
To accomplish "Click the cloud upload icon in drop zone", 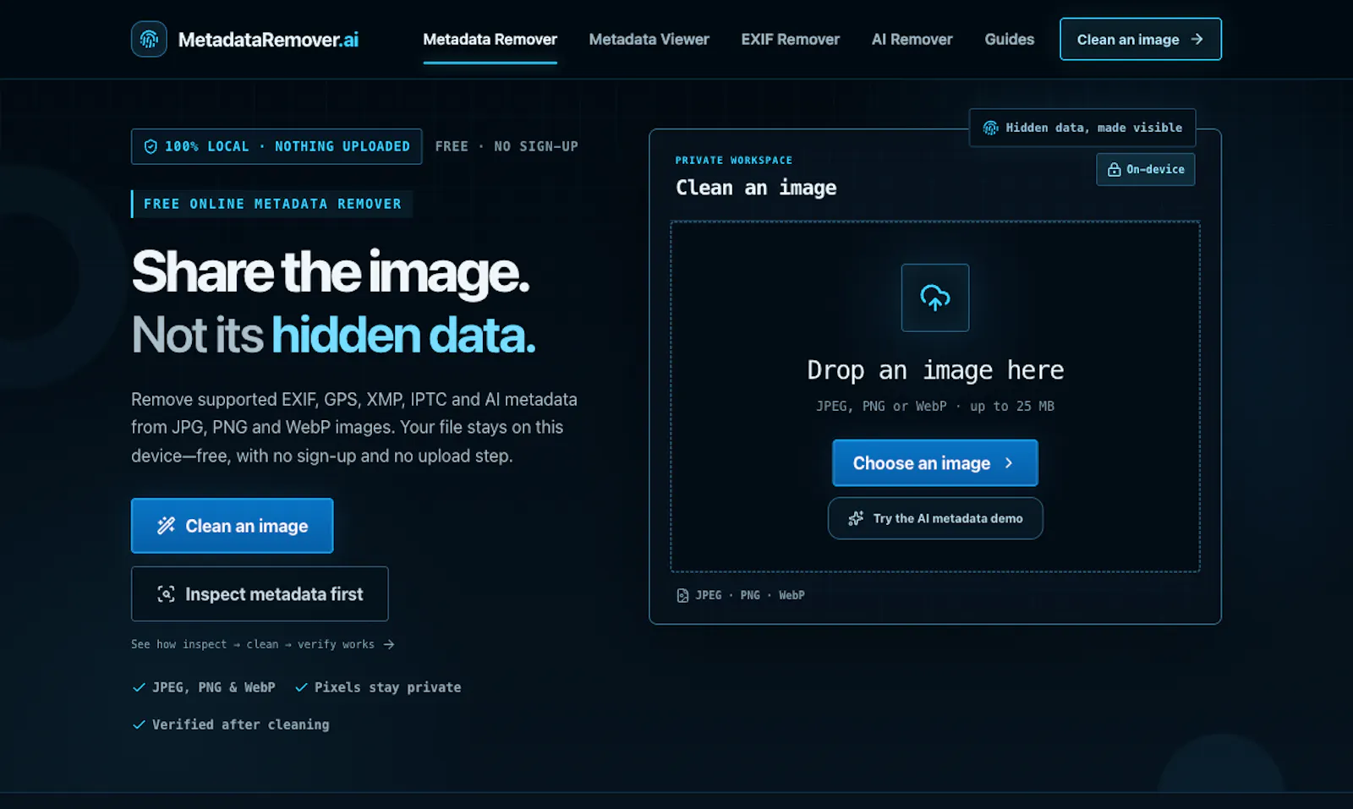I will (935, 298).
